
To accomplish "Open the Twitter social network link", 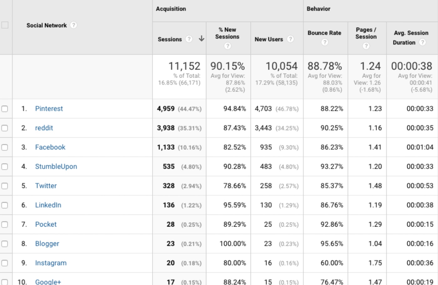I will [x=46, y=186].
